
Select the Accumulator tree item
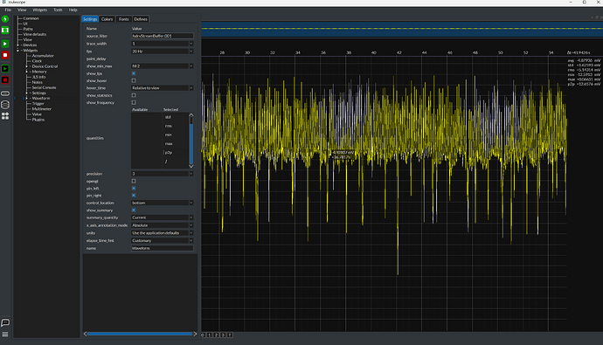[43, 56]
